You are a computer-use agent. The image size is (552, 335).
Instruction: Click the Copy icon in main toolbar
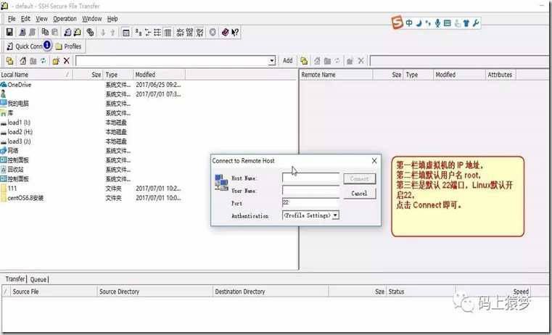[45, 33]
